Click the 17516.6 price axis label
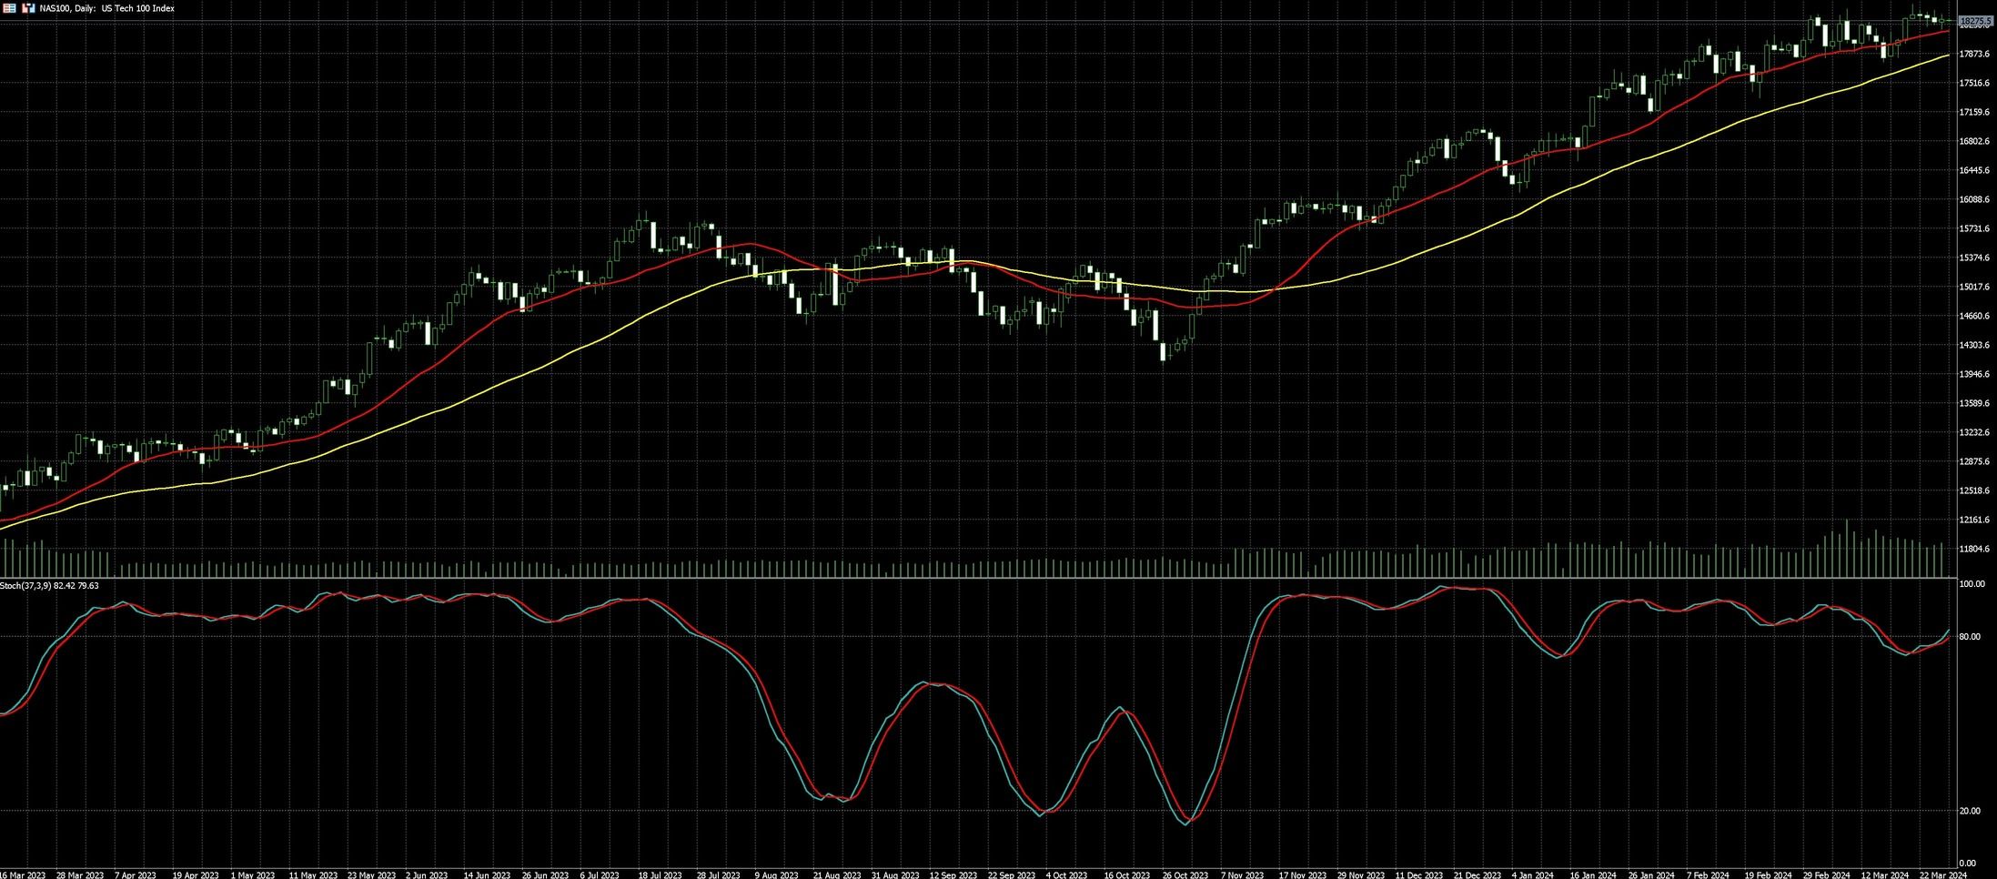 click(1974, 83)
